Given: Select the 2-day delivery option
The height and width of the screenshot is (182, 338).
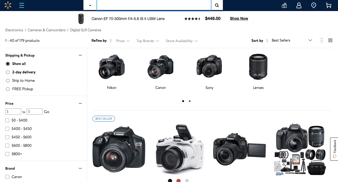Looking at the screenshot, I should pyautogui.click(x=8, y=72).
